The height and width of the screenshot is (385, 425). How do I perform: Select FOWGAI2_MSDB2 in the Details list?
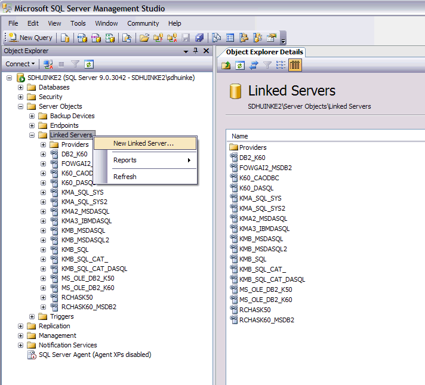(266, 168)
